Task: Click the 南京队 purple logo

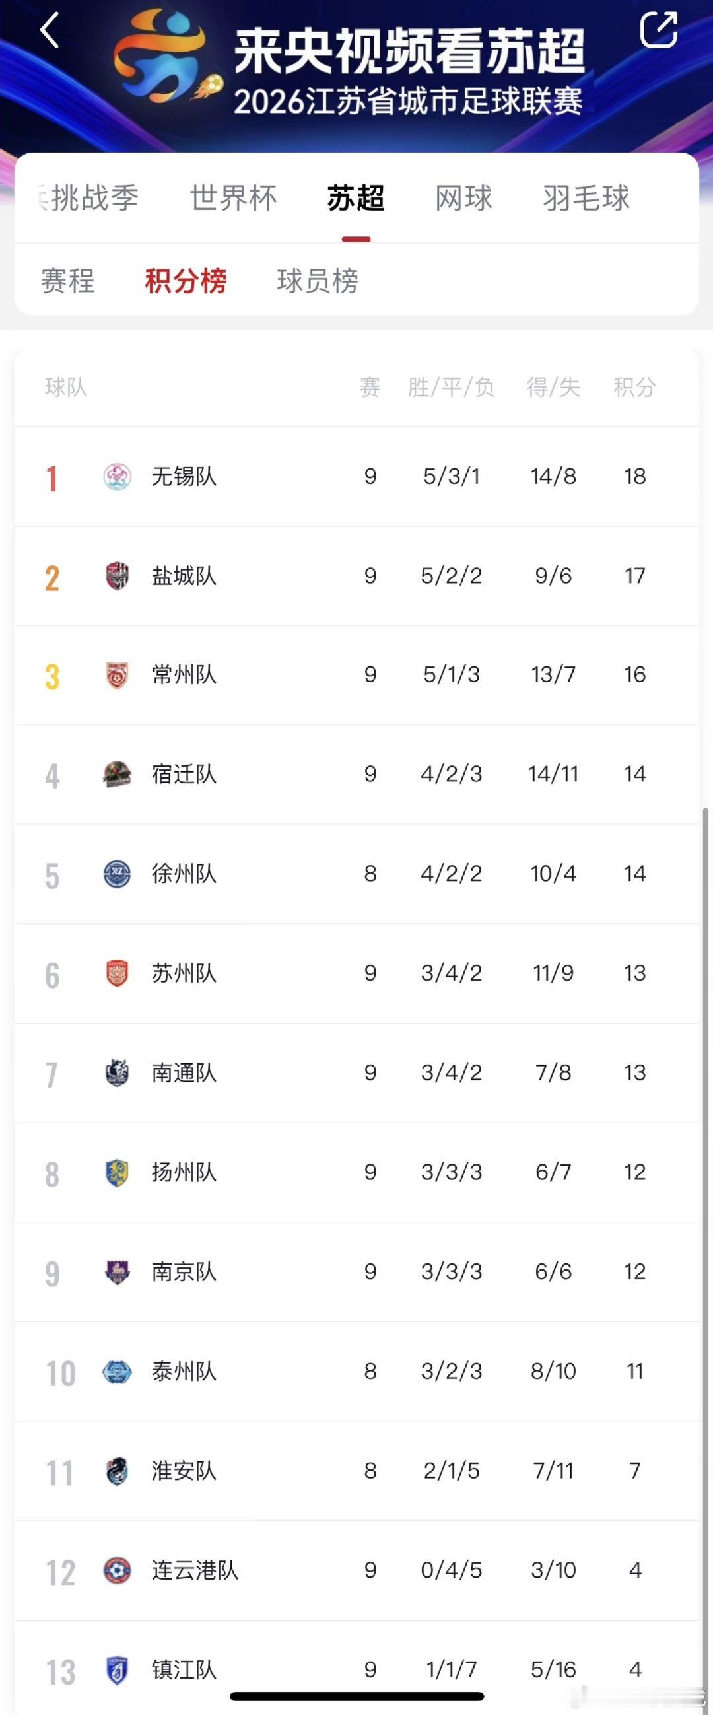Action: pos(117,1273)
